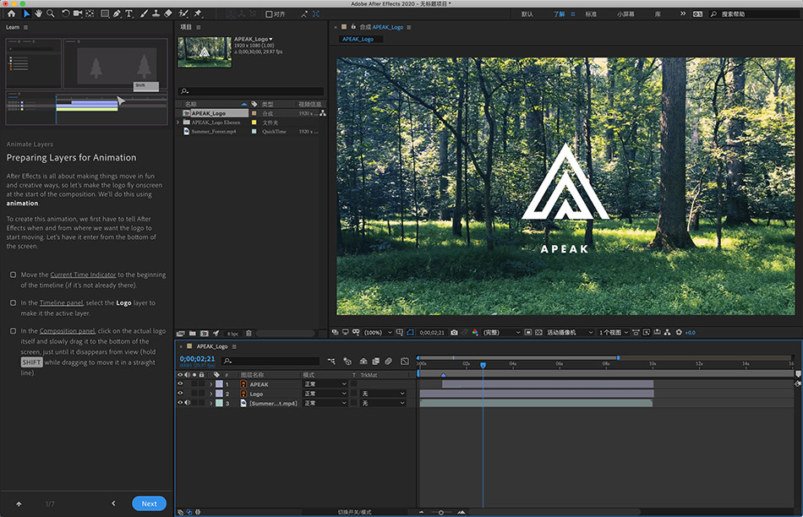Select the Rectangle shape tool
The height and width of the screenshot is (517, 803).
(105, 14)
